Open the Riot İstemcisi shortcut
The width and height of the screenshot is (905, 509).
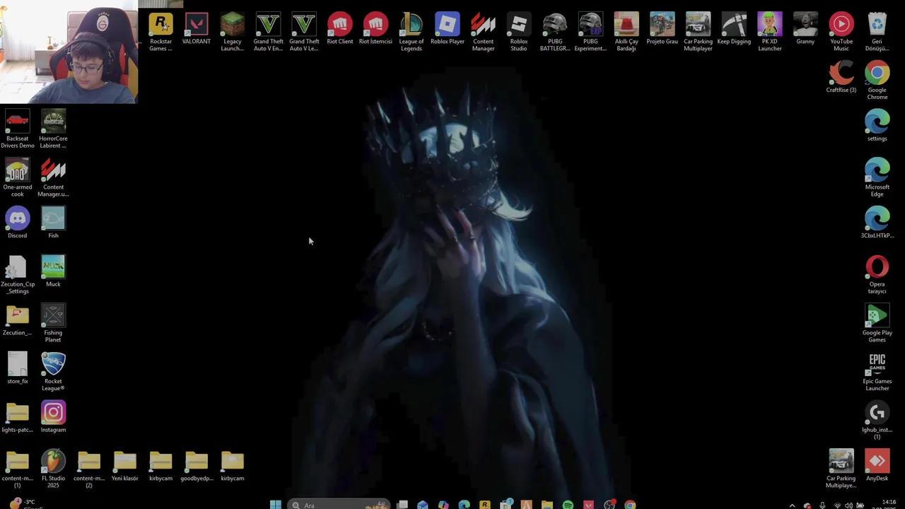375,29
